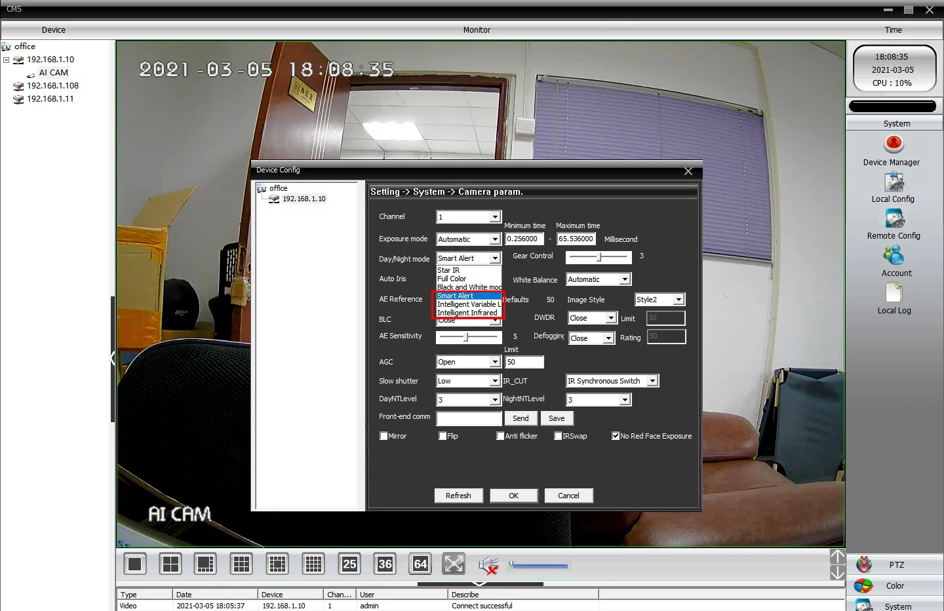Image resolution: width=944 pixels, height=611 pixels.
Task: Choose Intelligent Infrared option
Action: click(x=469, y=313)
